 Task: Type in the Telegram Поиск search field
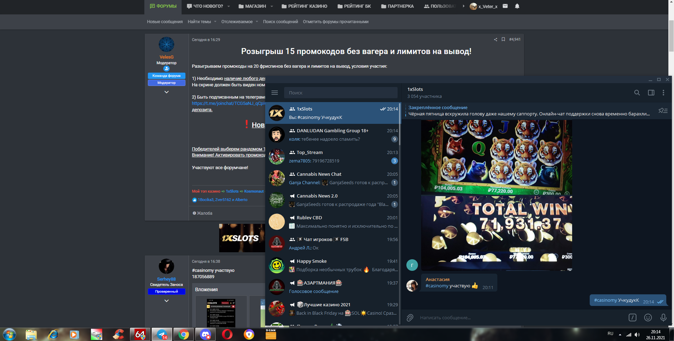pos(341,93)
